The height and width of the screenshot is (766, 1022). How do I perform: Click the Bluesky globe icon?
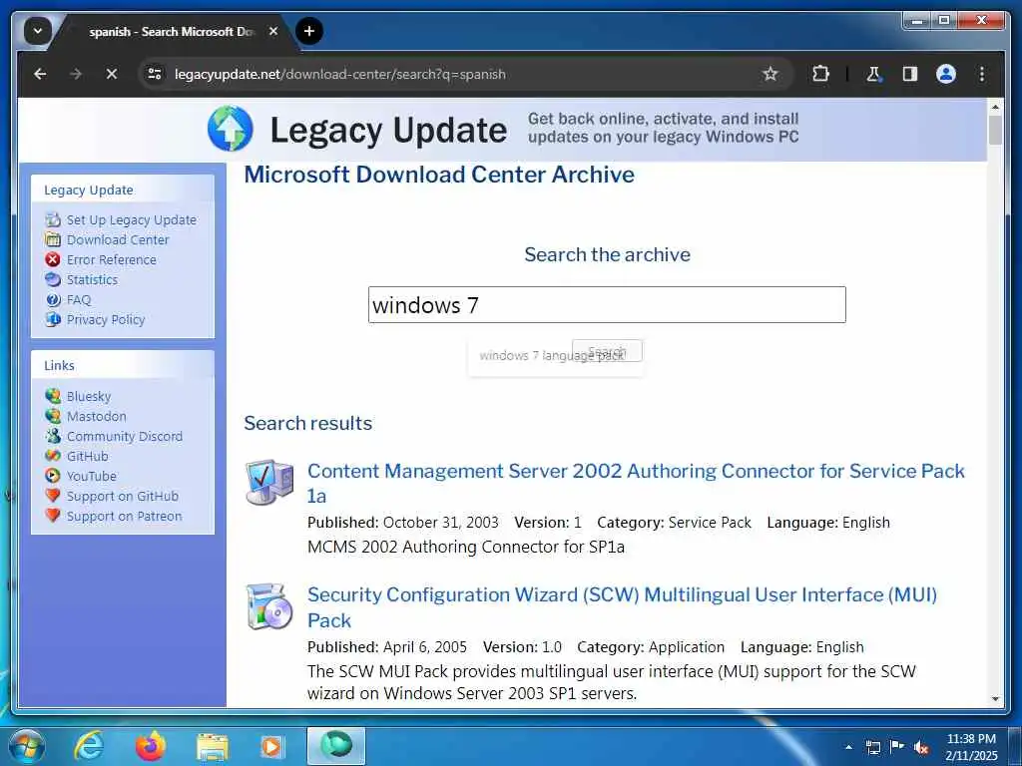[53, 396]
